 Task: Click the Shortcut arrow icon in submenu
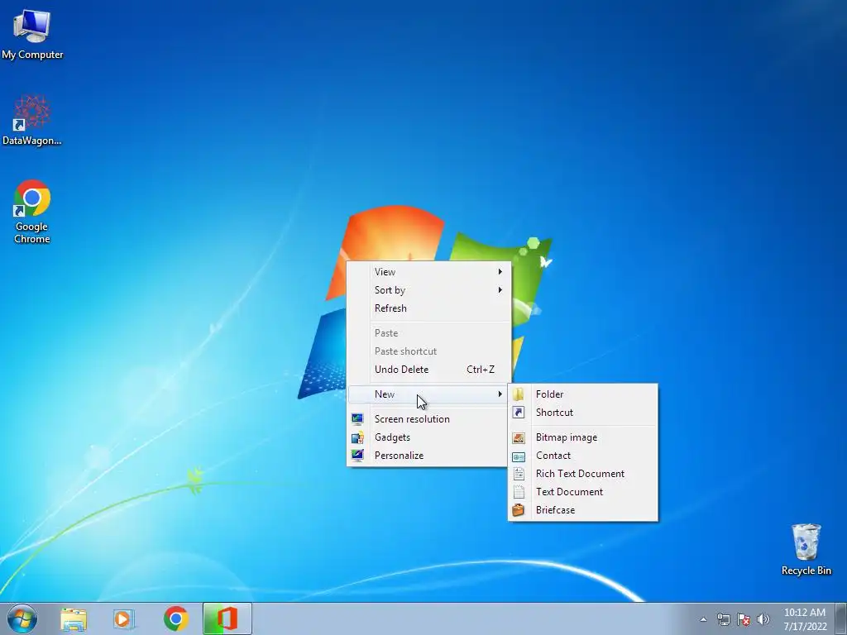coord(519,413)
